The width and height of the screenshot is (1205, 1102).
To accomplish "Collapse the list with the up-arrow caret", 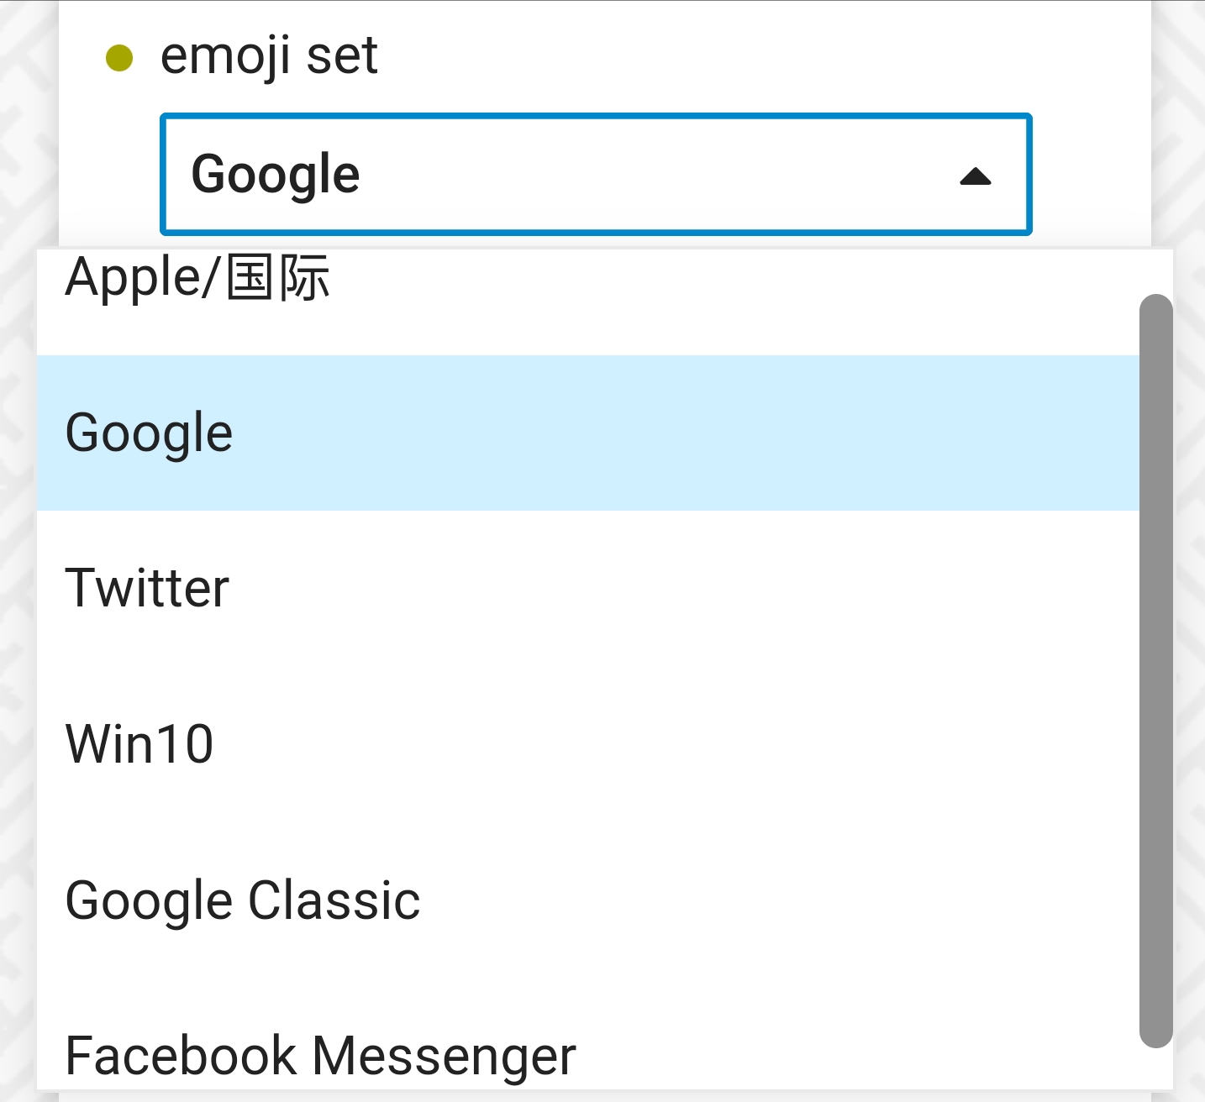I will pyautogui.click(x=975, y=176).
